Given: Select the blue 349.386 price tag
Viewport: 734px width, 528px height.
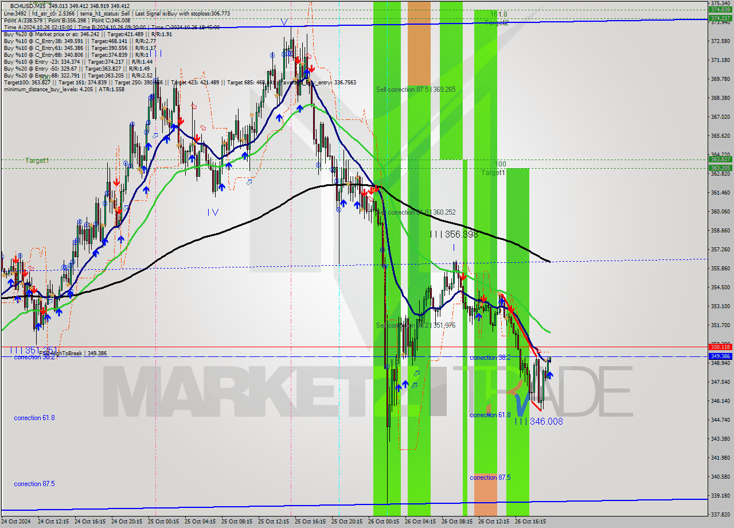Looking at the screenshot, I should pyautogui.click(x=720, y=356).
